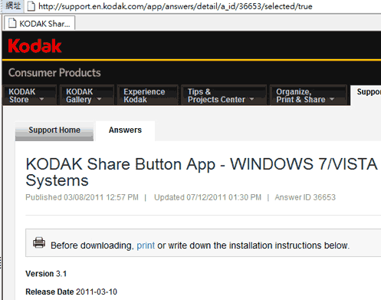The width and height of the screenshot is (381, 300).
Task: Click the KODAK Share Button App title
Action: [202, 172]
